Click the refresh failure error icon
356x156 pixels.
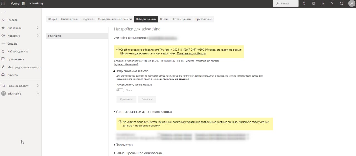(x=118, y=50)
